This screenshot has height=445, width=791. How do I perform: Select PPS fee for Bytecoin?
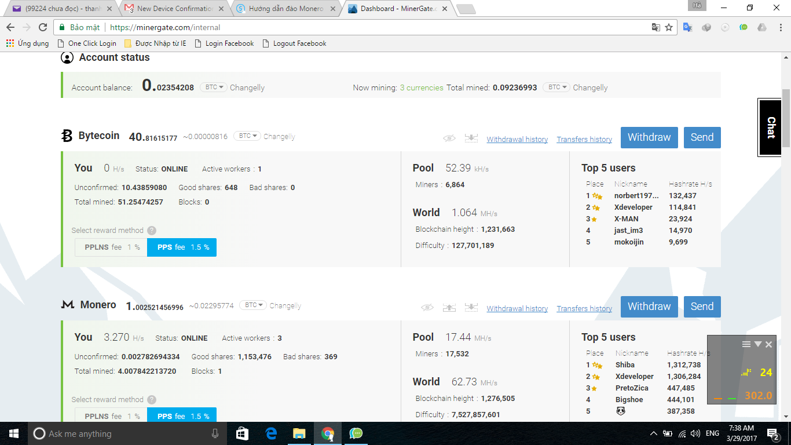182,247
